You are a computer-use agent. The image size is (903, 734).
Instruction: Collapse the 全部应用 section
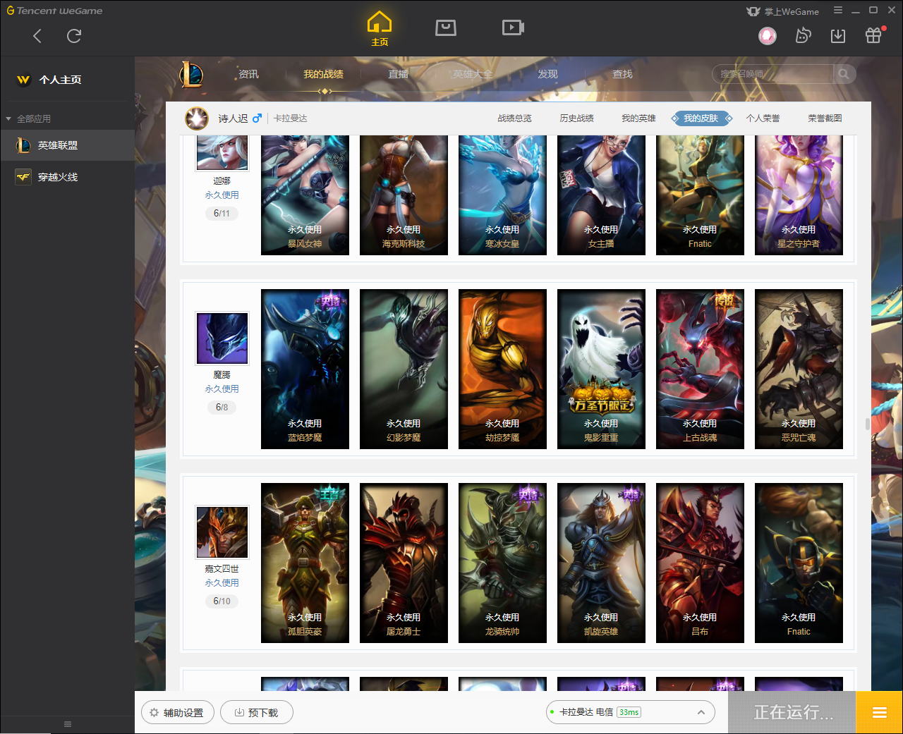click(x=28, y=118)
